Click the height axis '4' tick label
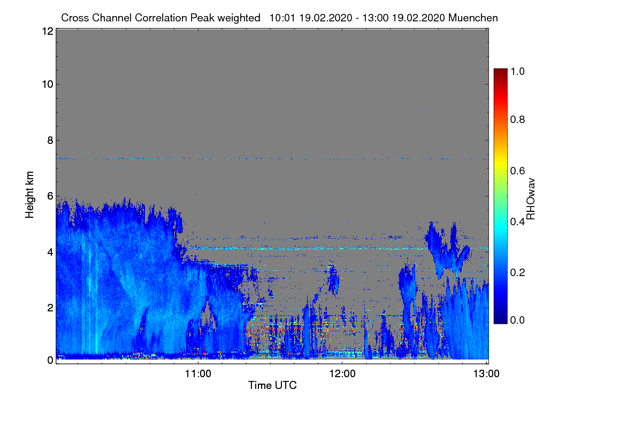This screenshot has height=428, width=642. pyautogui.click(x=50, y=251)
